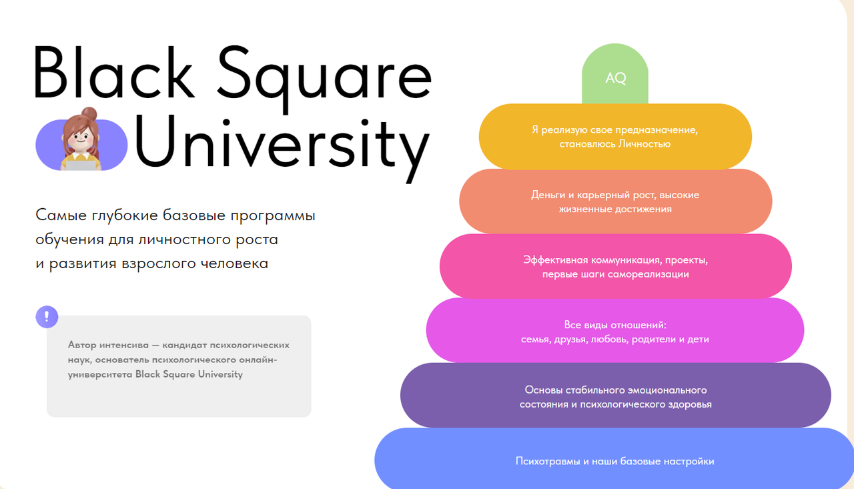854x489 pixels.
Task: Click the line 'и развития взрослого человека'
Action: pyautogui.click(x=151, y=264)
